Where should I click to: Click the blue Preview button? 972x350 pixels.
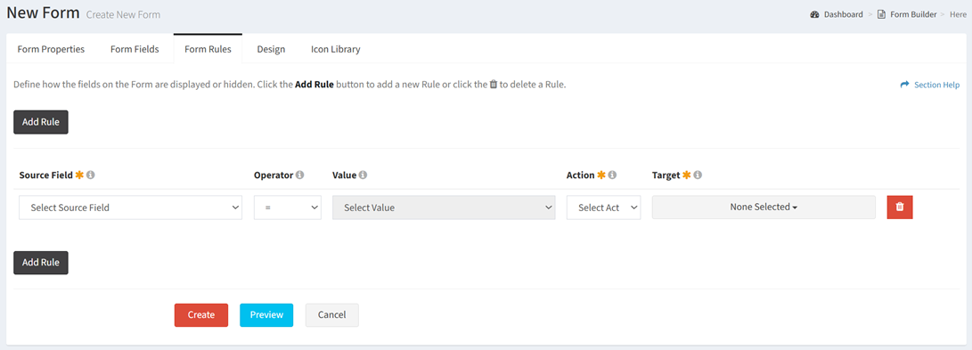pos(266,314)
